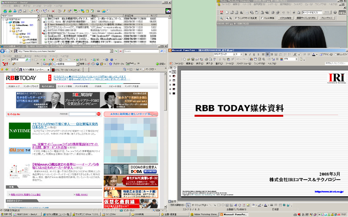
Task: Click ブックマーク button in Google toolbar
Action: point(117,64)
